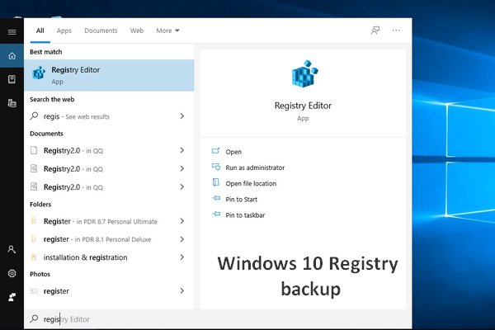Choose Pin to taskbar option

click(247, 214)
